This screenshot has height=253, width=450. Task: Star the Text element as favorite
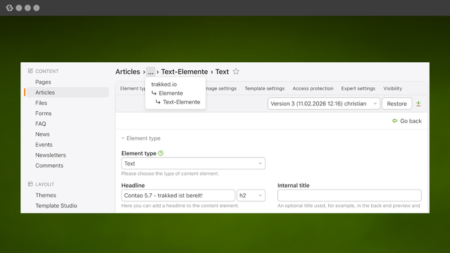tap(236, 72)
